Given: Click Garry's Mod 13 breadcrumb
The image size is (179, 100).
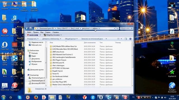Looking at the screenshot, I should tap(62, 28).
